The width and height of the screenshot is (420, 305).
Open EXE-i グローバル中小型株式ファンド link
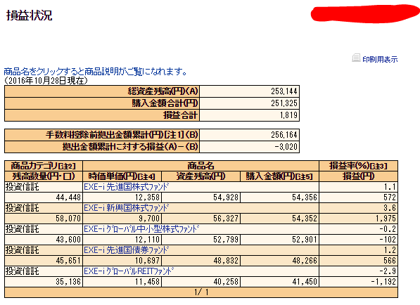click(141, 229)
